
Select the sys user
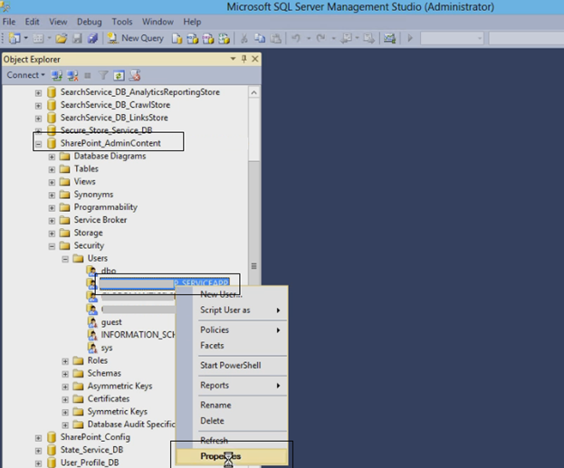coord(107,348)
